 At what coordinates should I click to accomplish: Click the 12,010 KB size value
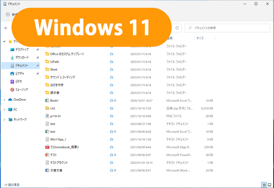click(x=207, y=108)
